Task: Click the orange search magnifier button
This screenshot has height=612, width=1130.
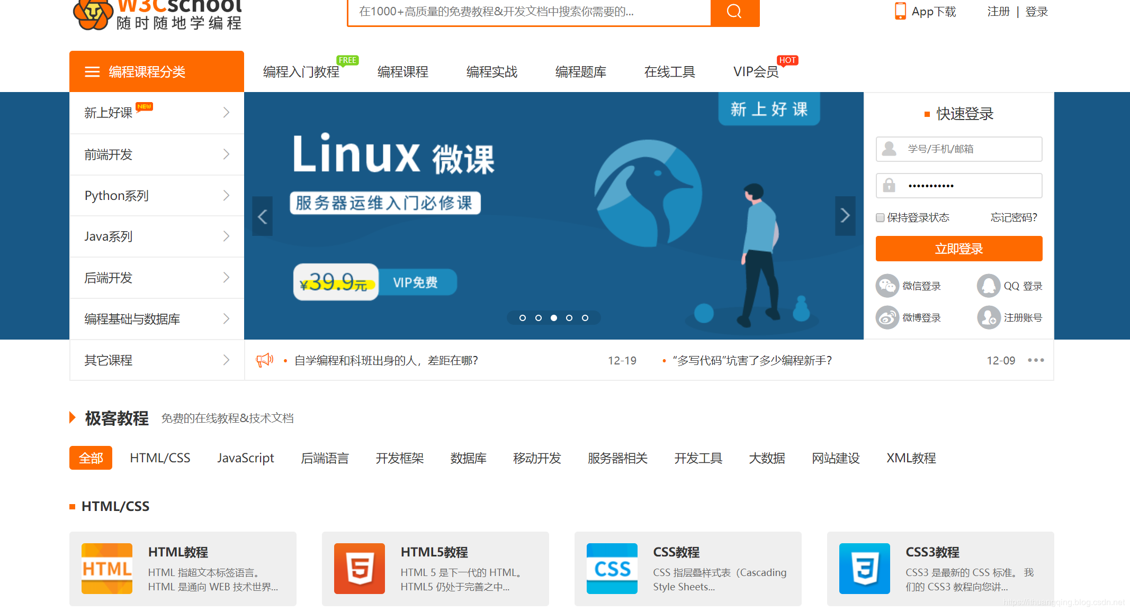Action: point(734,12)
